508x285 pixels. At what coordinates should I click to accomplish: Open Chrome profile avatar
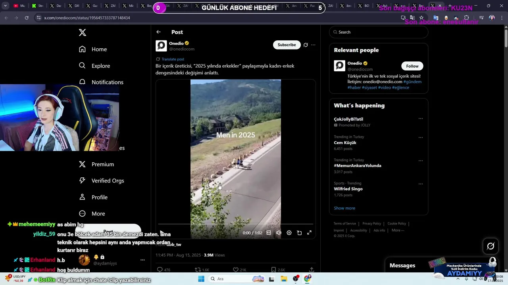(492, 18)
